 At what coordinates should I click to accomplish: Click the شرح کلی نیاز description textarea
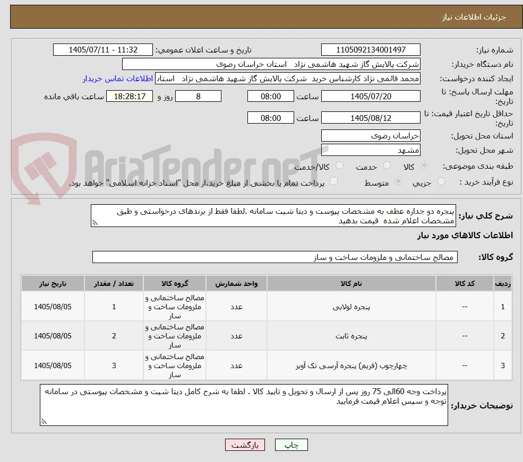click(273, 216)
